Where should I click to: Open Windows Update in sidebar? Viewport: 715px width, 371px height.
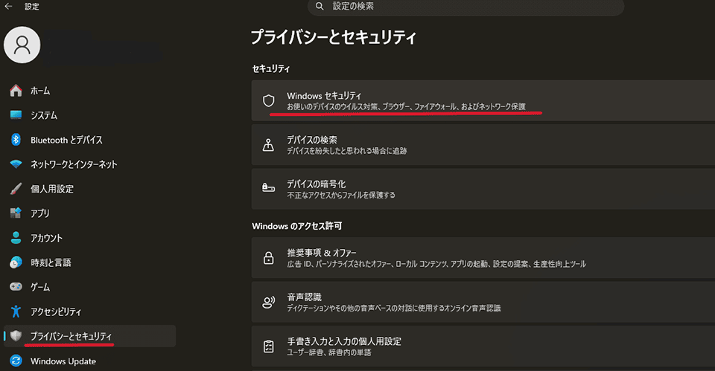tap(90, 361)
